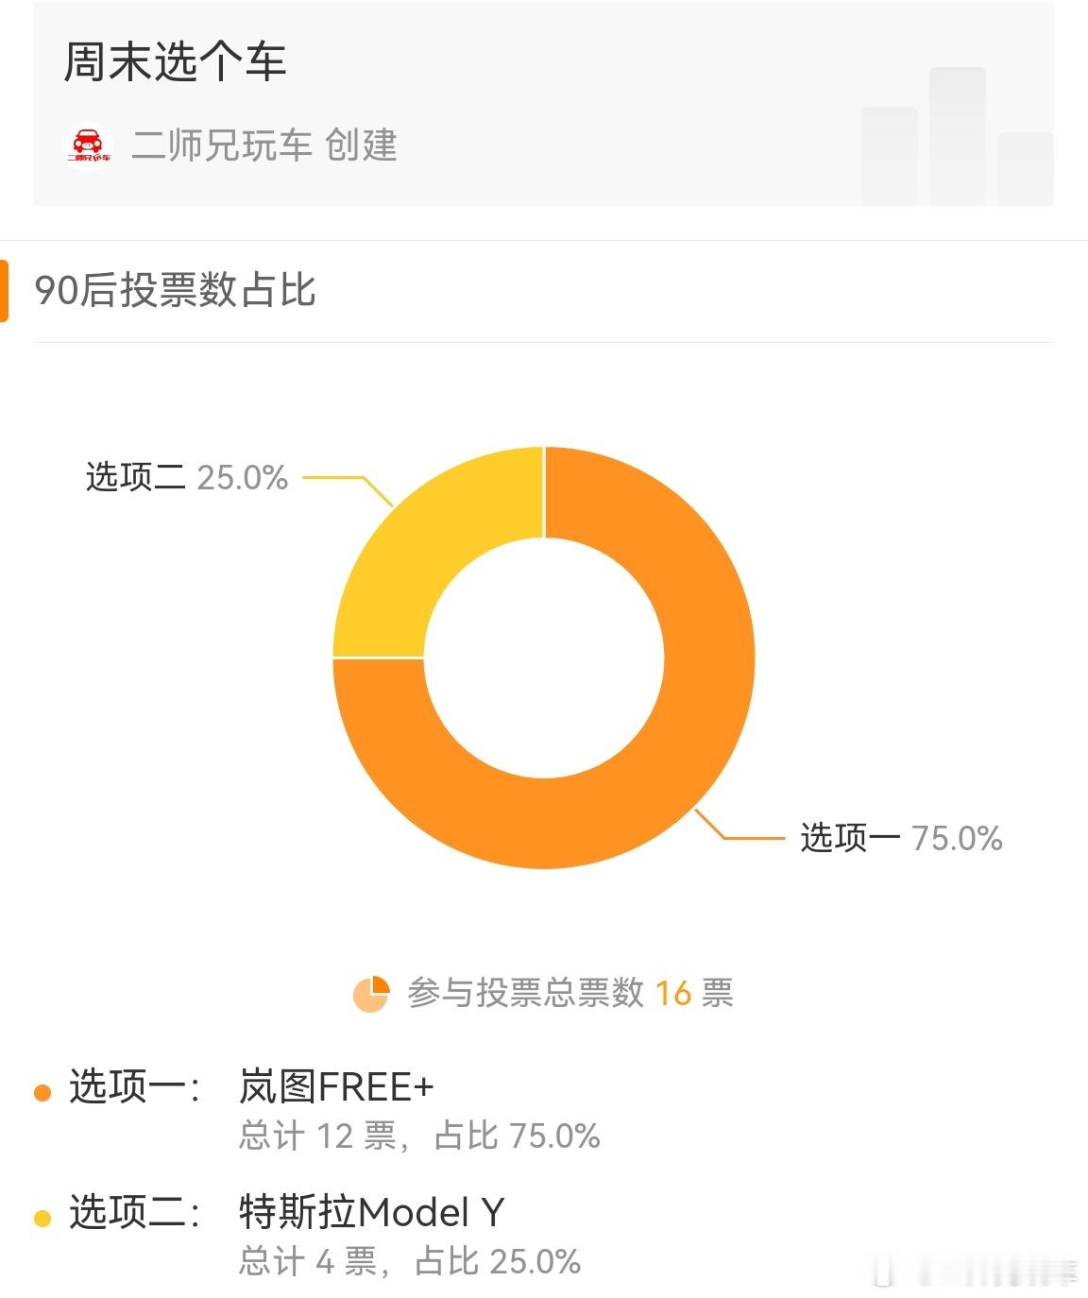Tap the 参与投票总票数 16 票 summary
1088x1298 pixels.
[570, 994]
